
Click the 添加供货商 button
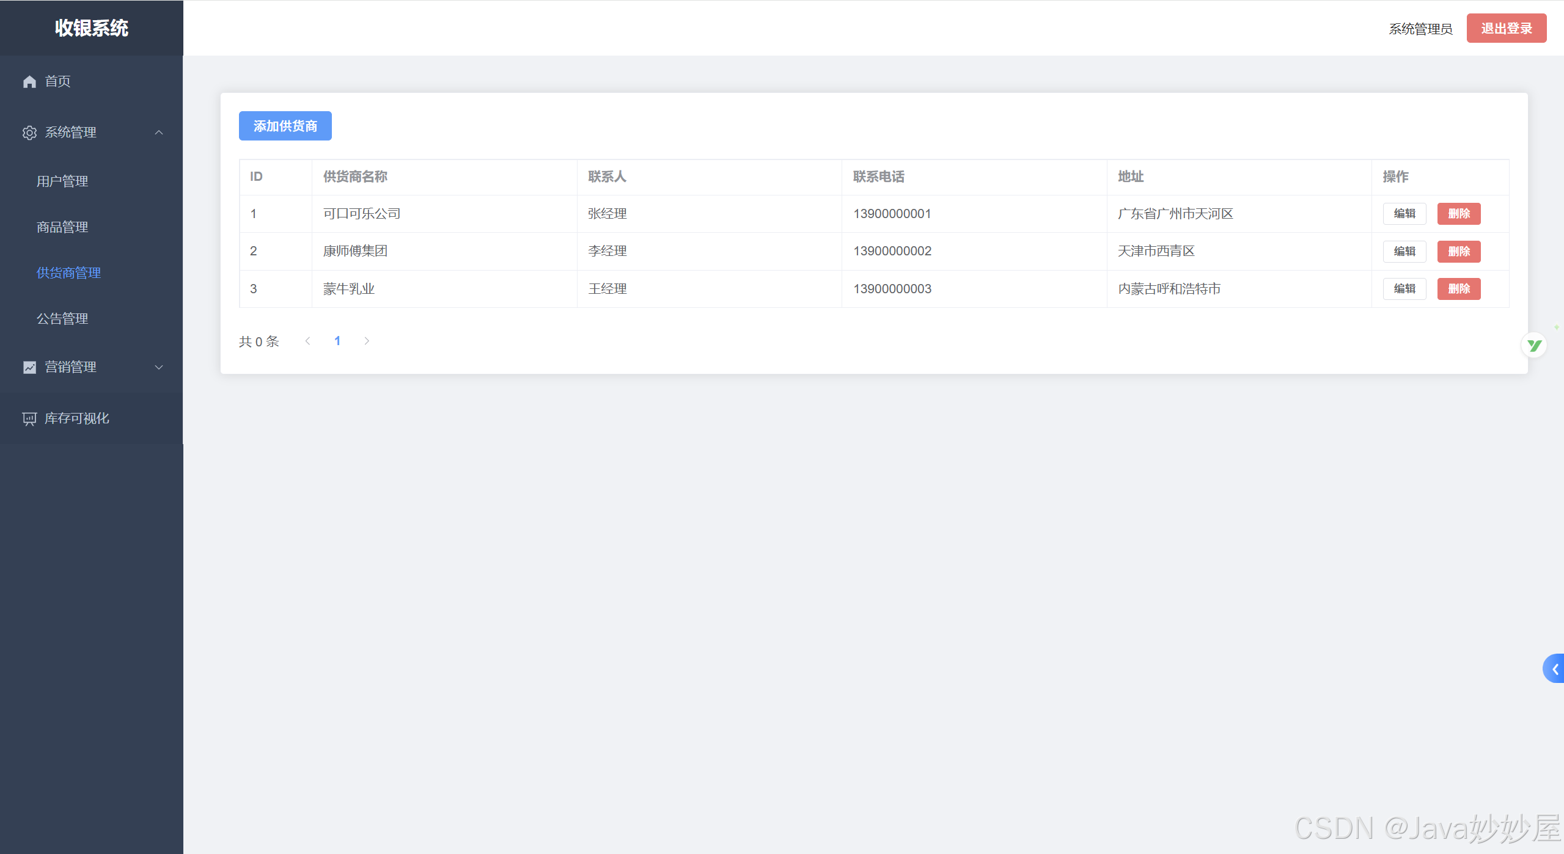(x=285, y=126)
